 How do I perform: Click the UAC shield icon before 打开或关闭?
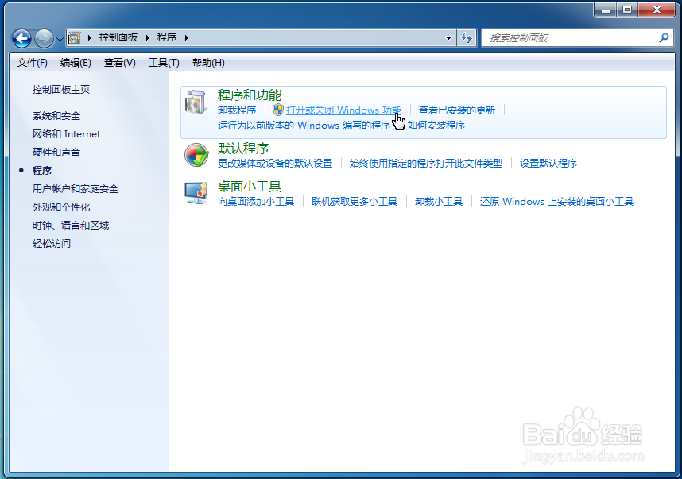(278, 110)
